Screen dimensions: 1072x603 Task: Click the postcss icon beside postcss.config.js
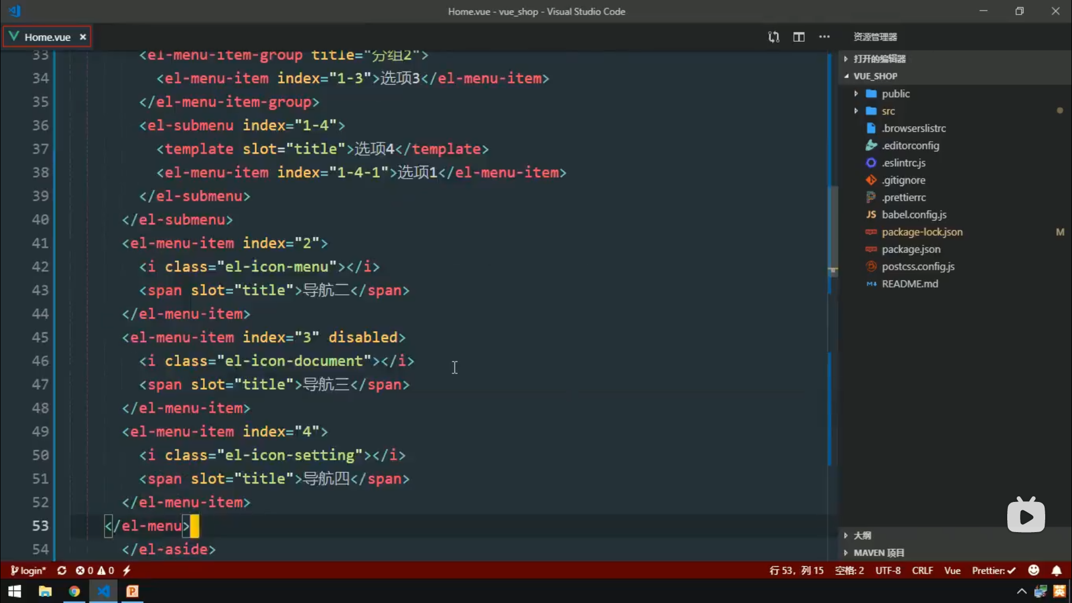871,267
